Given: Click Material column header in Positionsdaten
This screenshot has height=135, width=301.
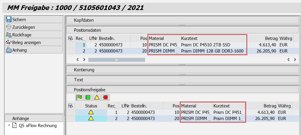Looking at the screenshot, I should pos(164,38).
